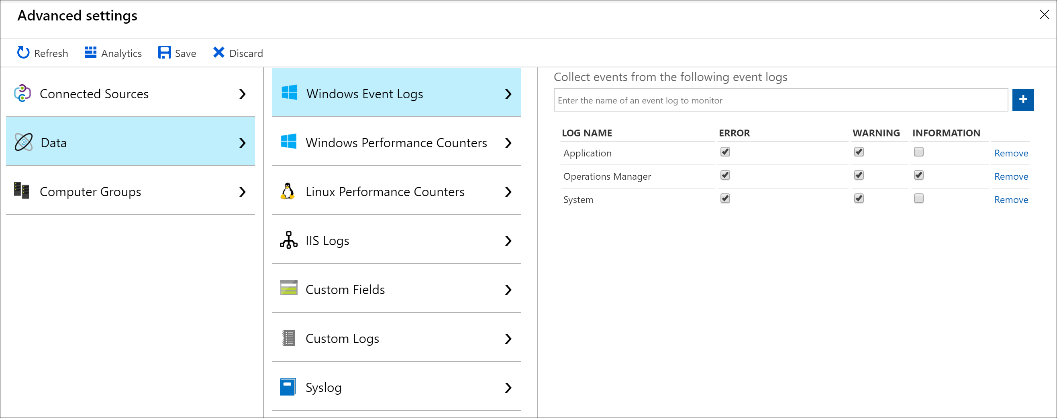Expand Connected Sources chevron arrow
This screenshot has height=418, width=1057.
pos(243,94)
